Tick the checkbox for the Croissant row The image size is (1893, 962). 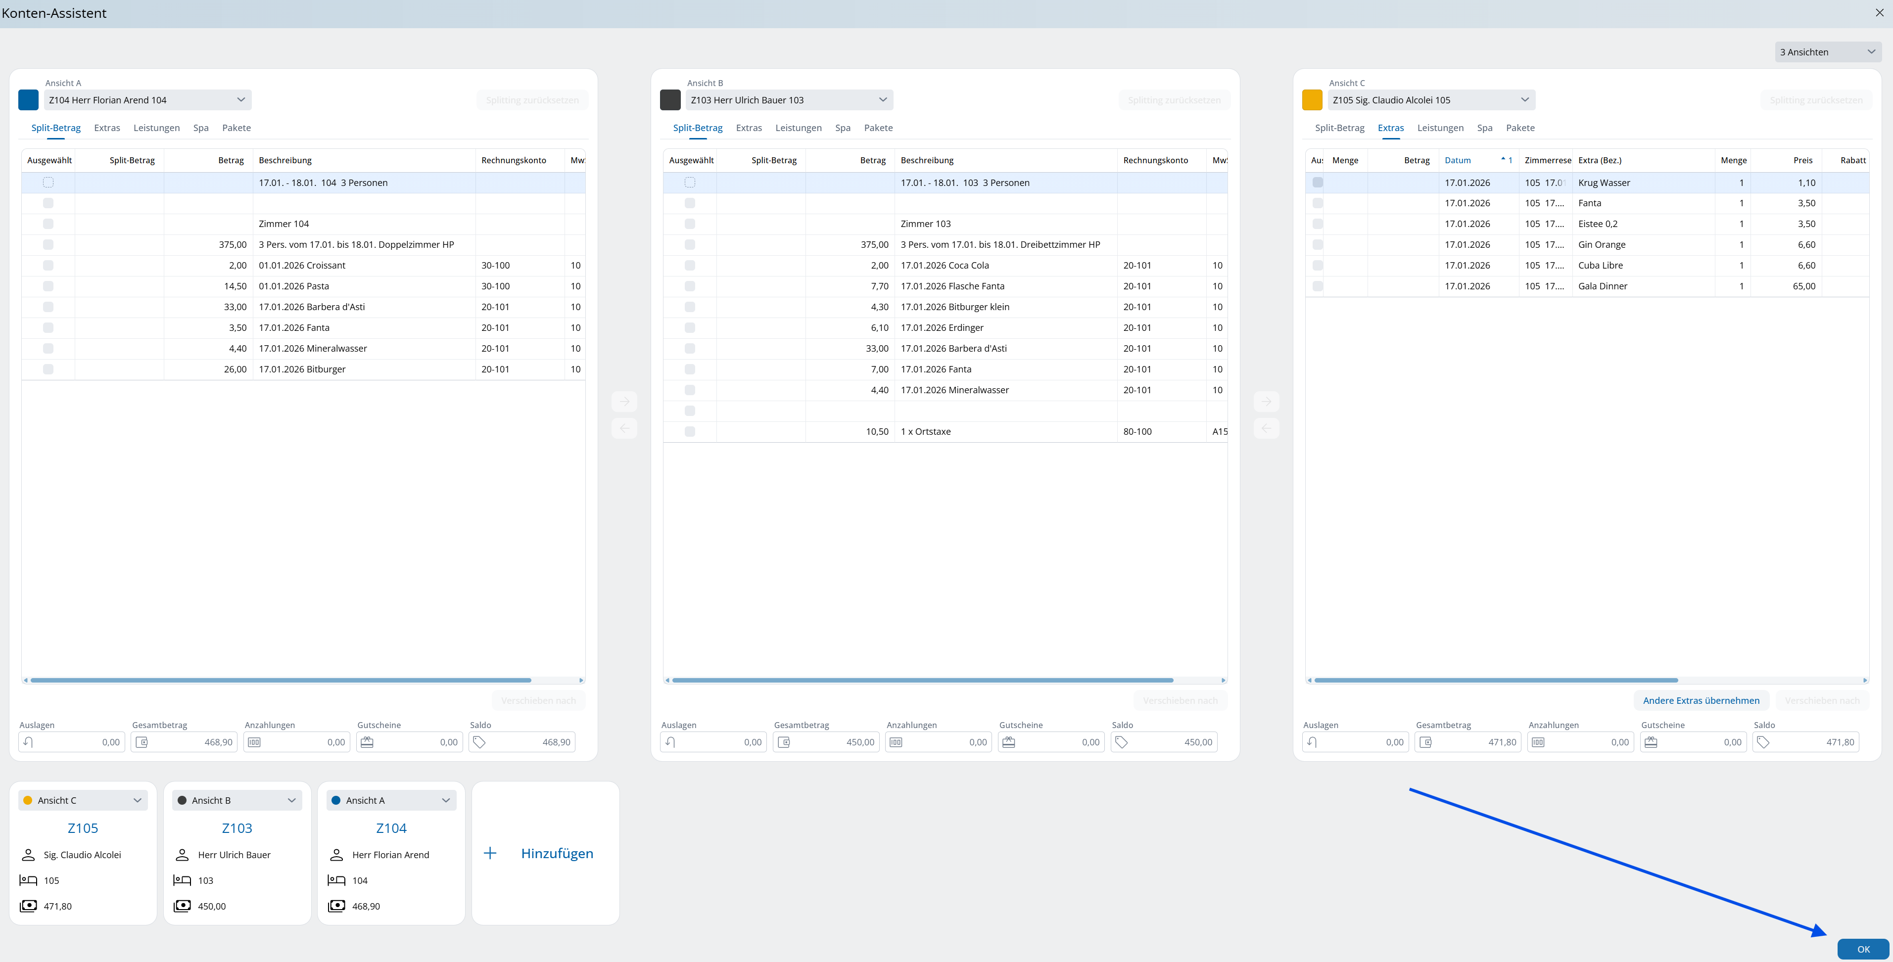click(x=48, y=266)
